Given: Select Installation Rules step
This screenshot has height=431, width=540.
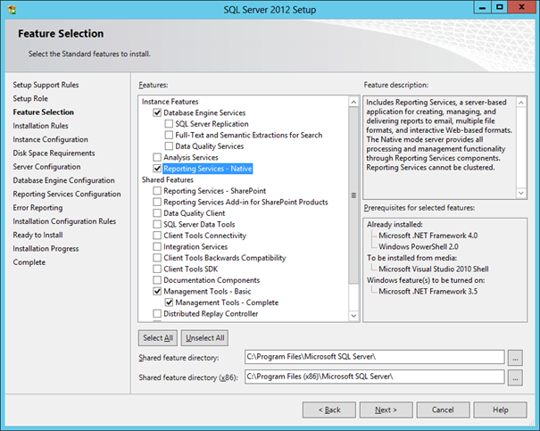Looking at the screenshot, I should click(40, 126).
